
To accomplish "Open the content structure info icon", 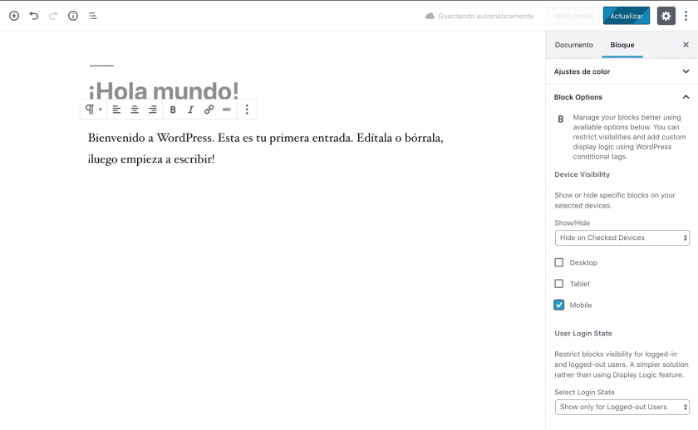I will 73,16.
